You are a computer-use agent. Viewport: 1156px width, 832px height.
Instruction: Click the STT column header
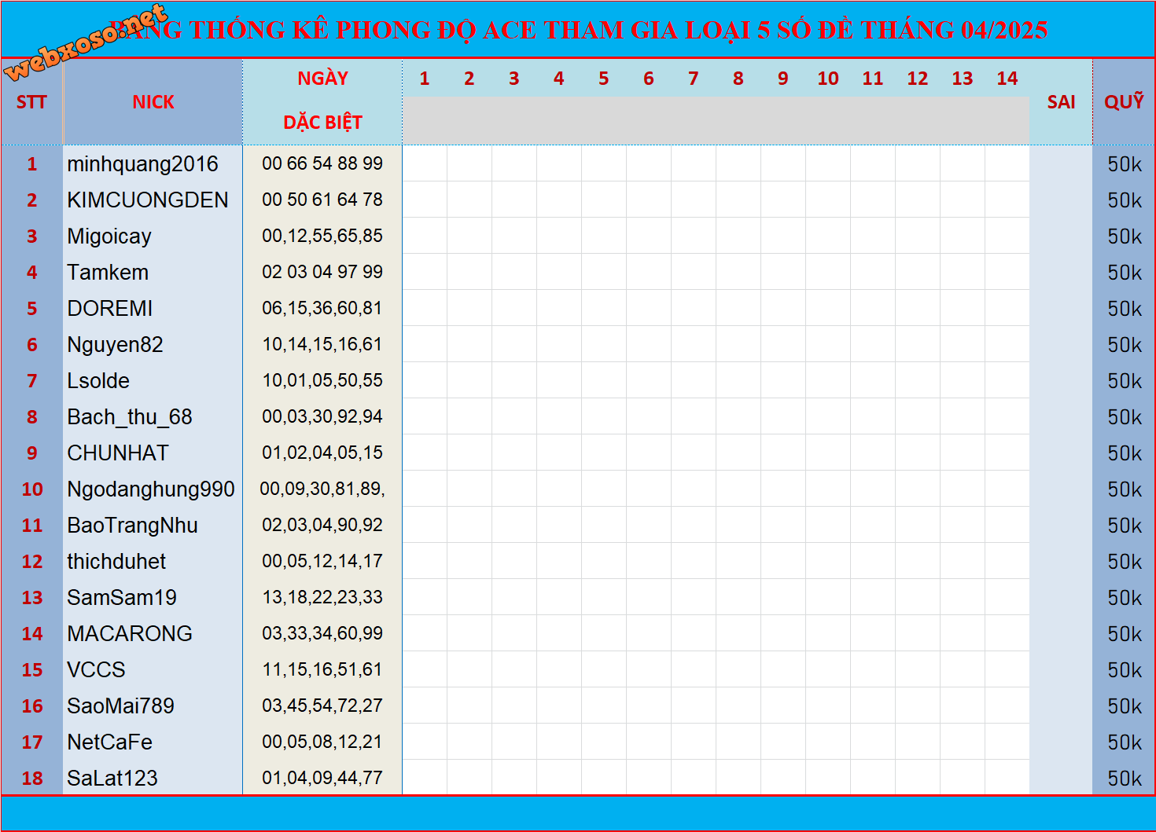(x=31, y=102)
